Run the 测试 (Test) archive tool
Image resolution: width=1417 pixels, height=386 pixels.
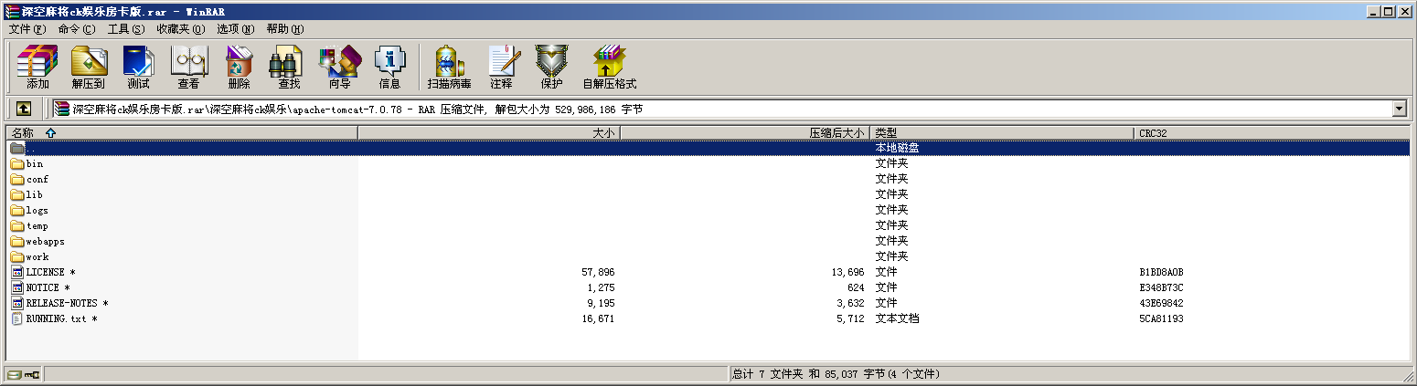coord(138,68)
